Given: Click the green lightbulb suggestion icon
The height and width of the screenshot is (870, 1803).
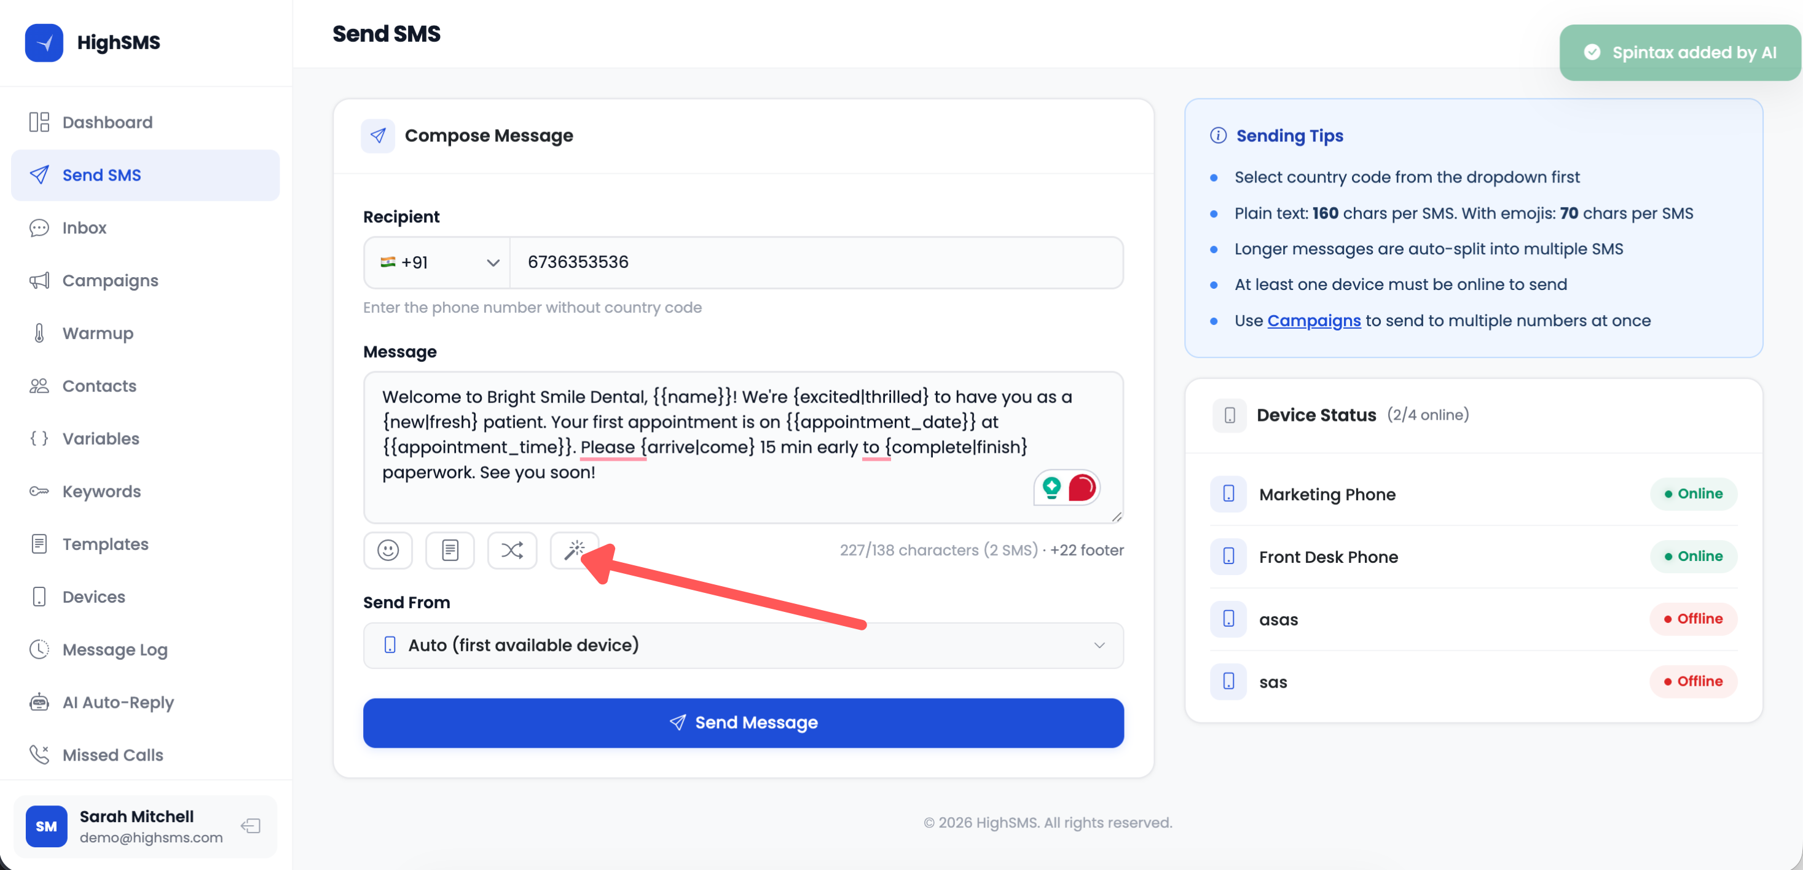Looking at the screenshot, I should pos(1051,487).
